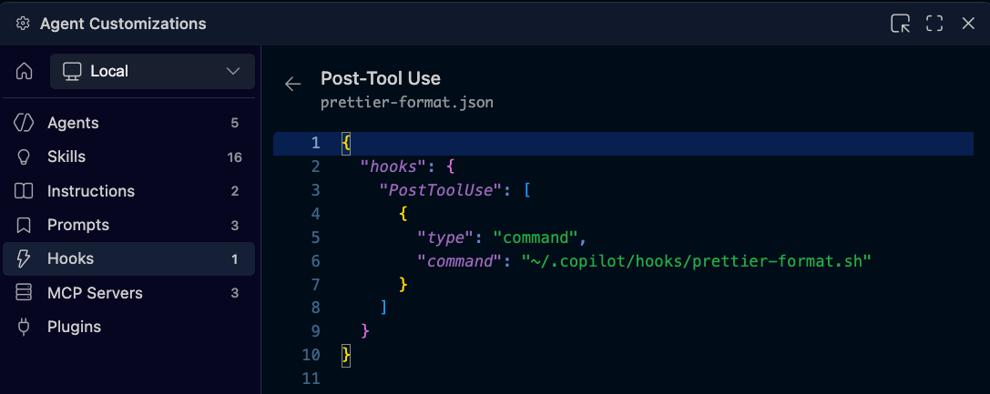Open the Instructions section
Image resolution: width=990 pixels, height=394 pixels.
128,191
